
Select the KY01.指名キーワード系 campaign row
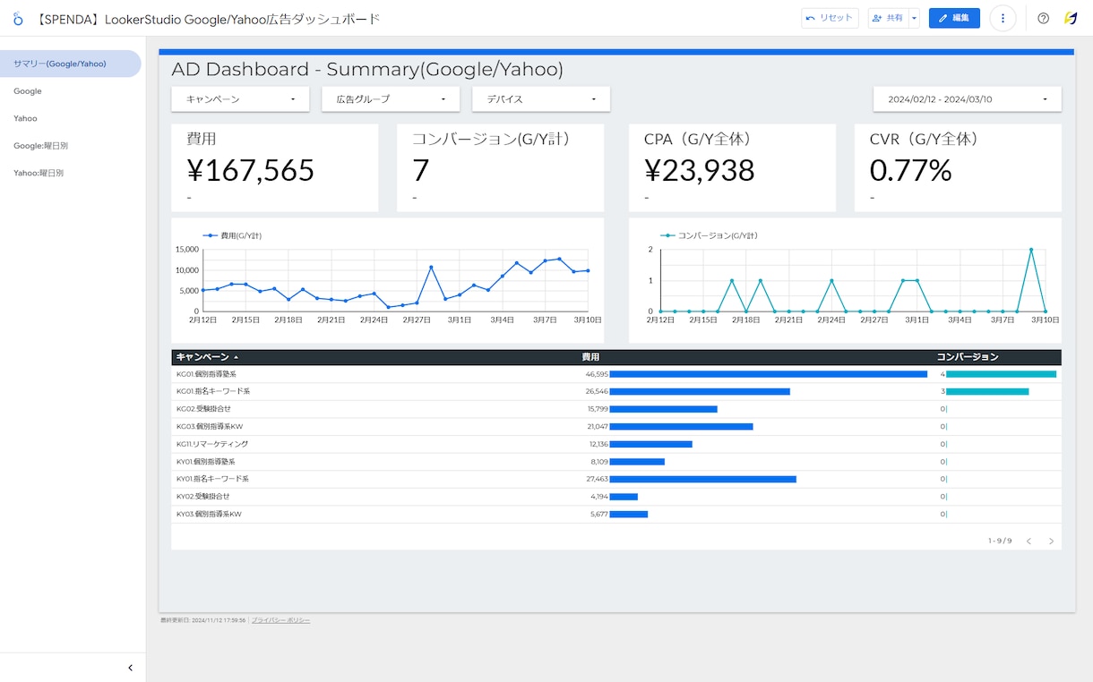tap(616, 479)
